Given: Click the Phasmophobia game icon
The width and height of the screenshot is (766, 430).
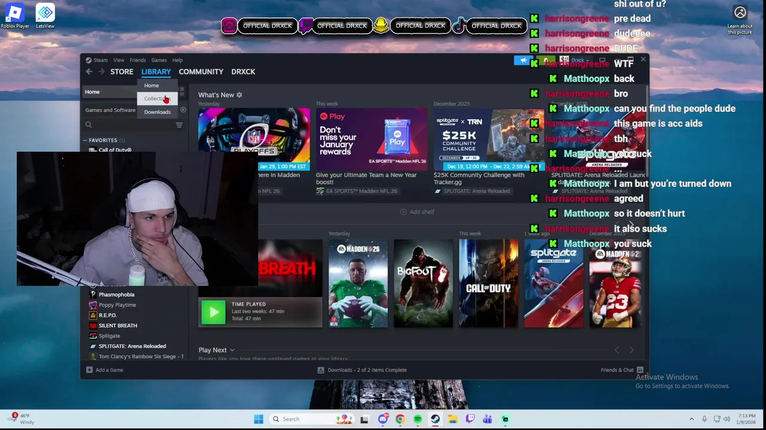Looking at the screenshot, I should (x=93, y=294).
